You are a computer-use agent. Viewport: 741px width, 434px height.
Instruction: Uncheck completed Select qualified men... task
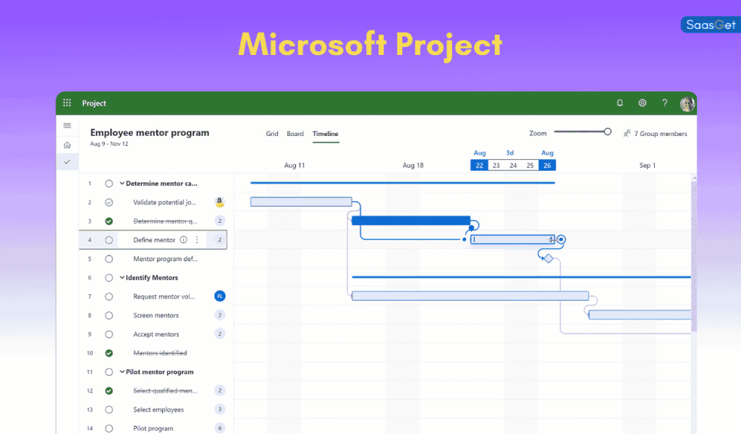tap(109, 391)
